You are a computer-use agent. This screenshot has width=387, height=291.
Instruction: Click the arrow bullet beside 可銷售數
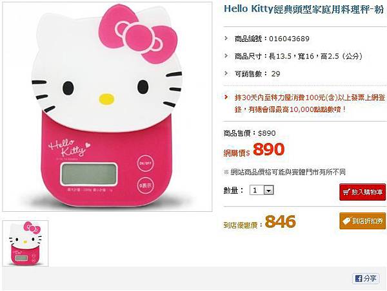(226, 73)
